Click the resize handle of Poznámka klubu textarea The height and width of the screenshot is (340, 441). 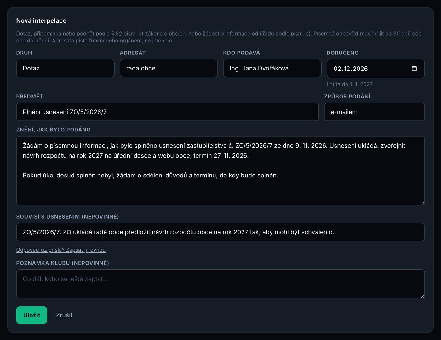click(x=422, y=296)
